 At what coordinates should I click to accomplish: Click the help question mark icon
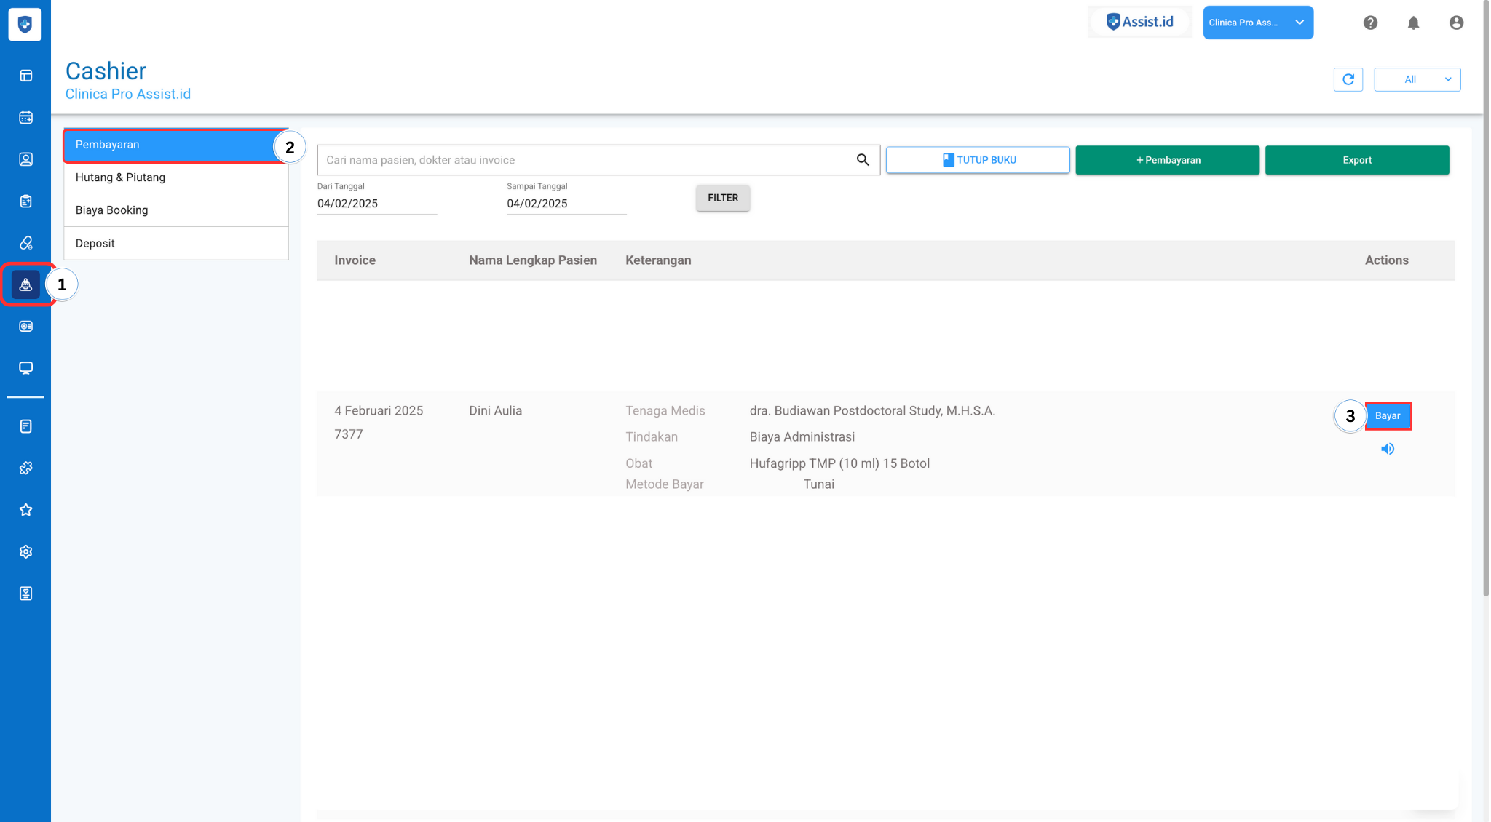(x=1370, y=23)
